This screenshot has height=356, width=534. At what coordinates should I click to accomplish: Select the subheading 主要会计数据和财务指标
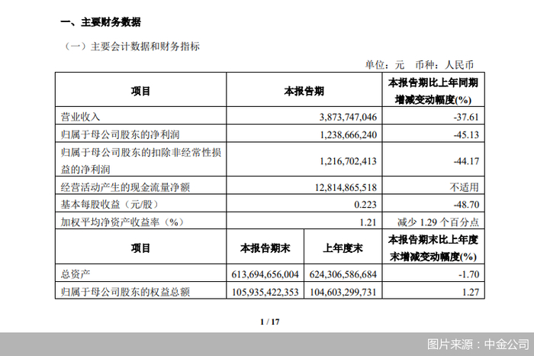(132, 47)
